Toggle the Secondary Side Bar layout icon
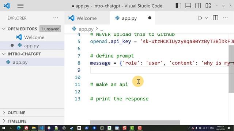 198,6
